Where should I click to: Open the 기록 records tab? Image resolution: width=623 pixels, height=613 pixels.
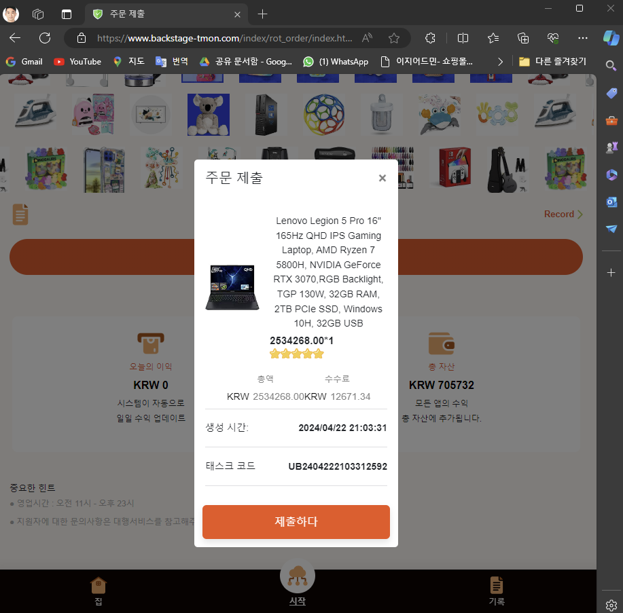click(x=496, y=591)
